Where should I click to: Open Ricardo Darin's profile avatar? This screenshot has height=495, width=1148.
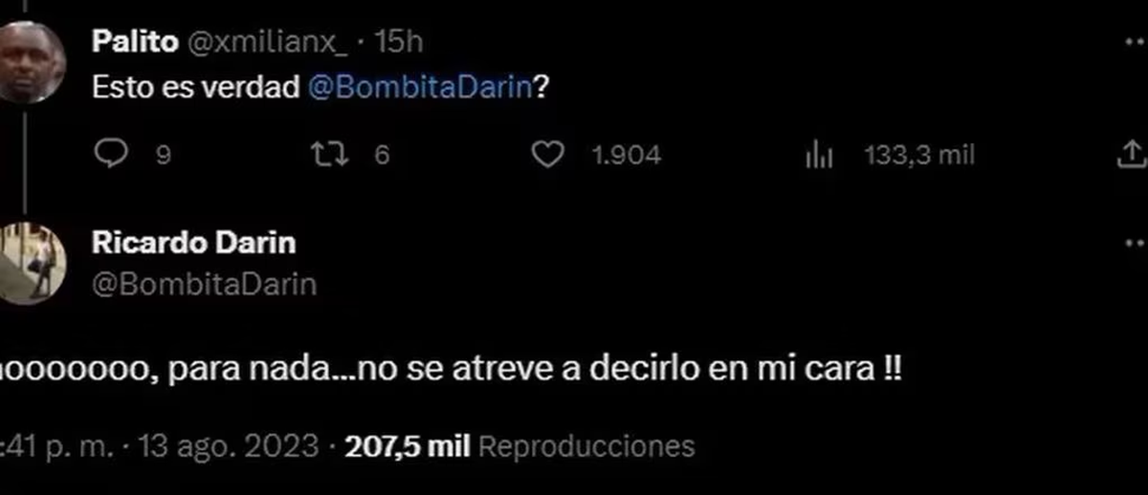pos(32,264)
